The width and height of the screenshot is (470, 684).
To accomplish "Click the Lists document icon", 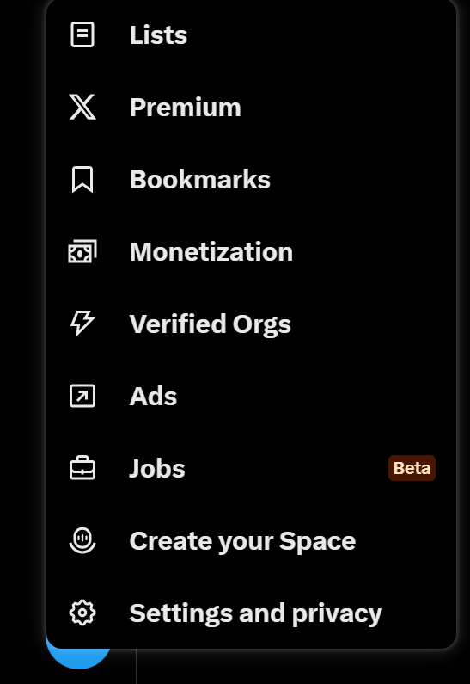I will 82,34.
